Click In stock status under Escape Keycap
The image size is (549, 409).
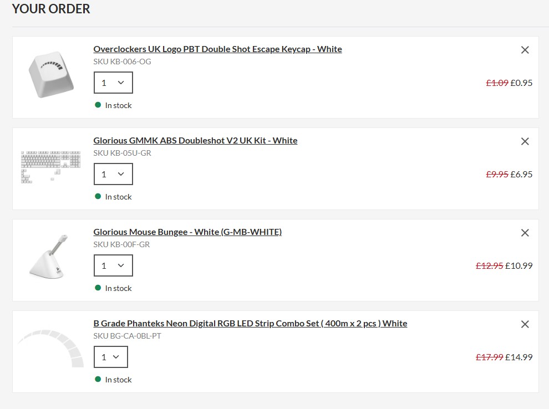(x=114, y=105)
